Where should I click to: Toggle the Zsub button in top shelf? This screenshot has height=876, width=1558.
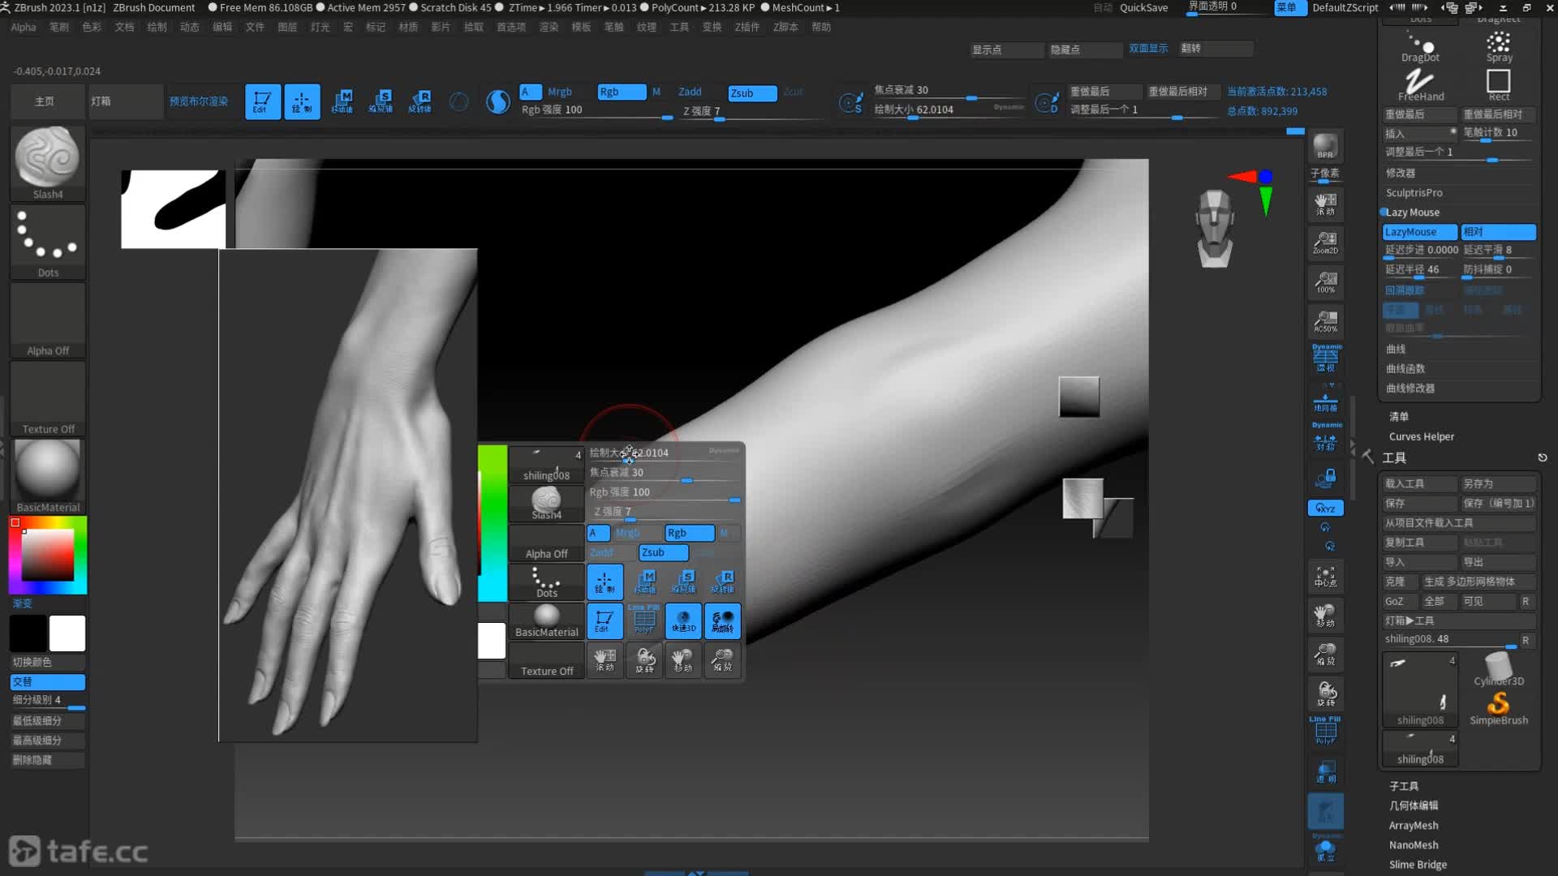tap(752, 92)
